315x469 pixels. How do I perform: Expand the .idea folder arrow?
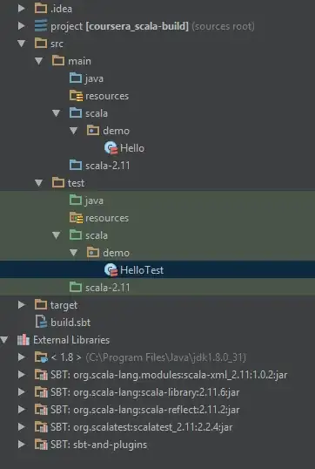point(21,8)
